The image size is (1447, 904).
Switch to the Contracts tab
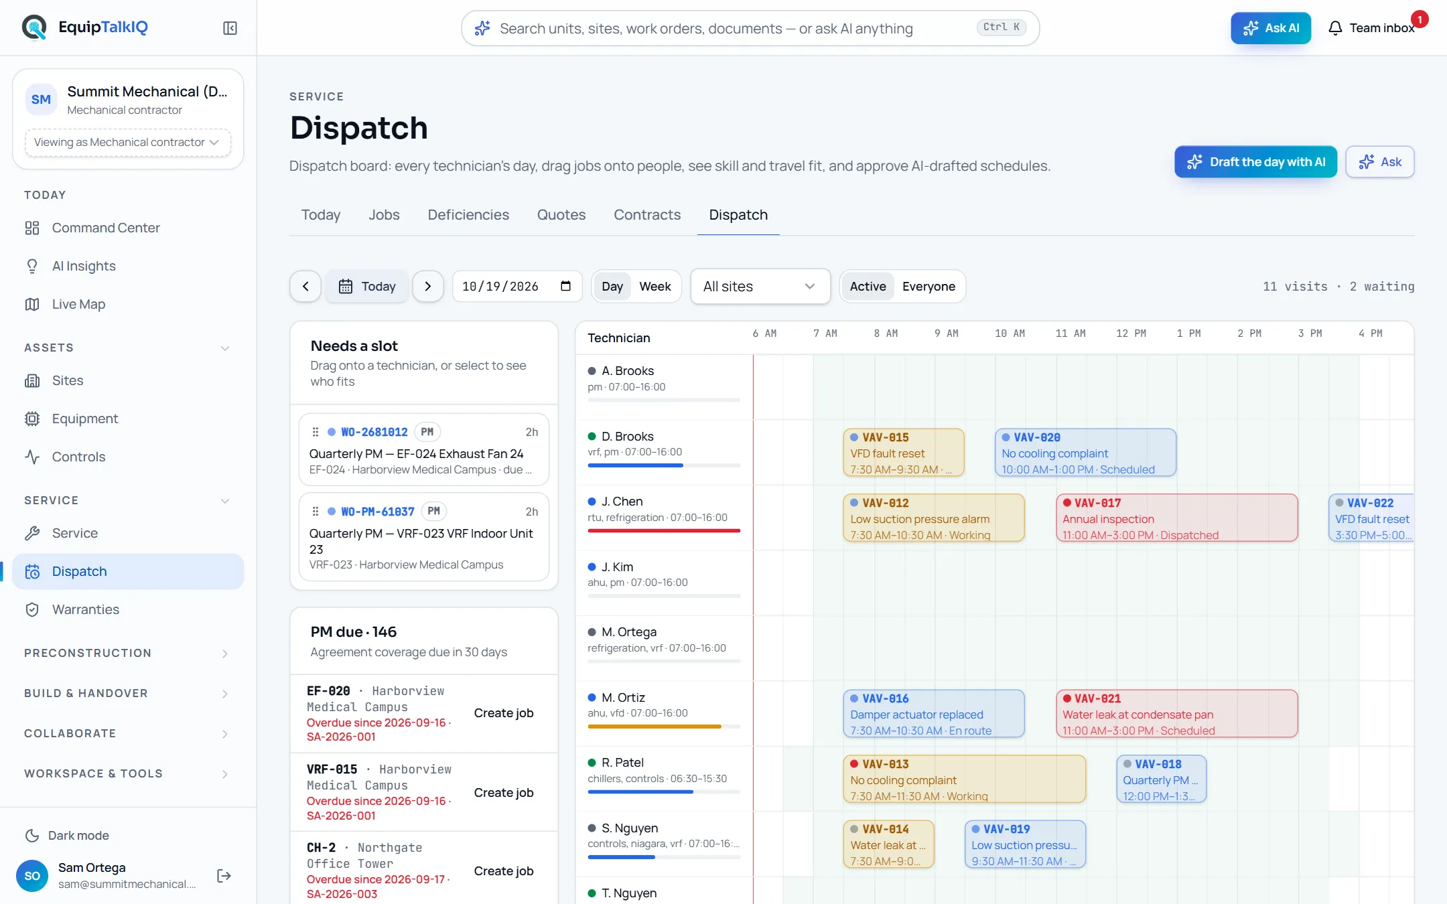(647, 215)
